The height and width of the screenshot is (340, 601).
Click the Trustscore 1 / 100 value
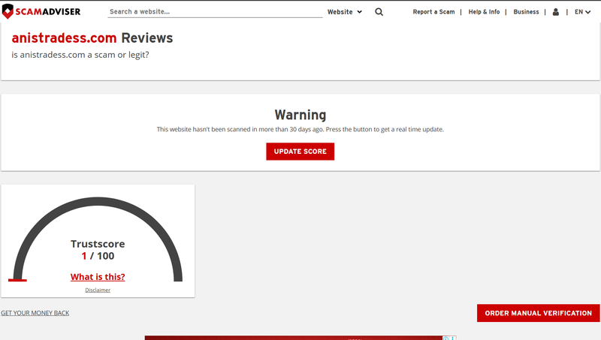[x=98, y=256]
